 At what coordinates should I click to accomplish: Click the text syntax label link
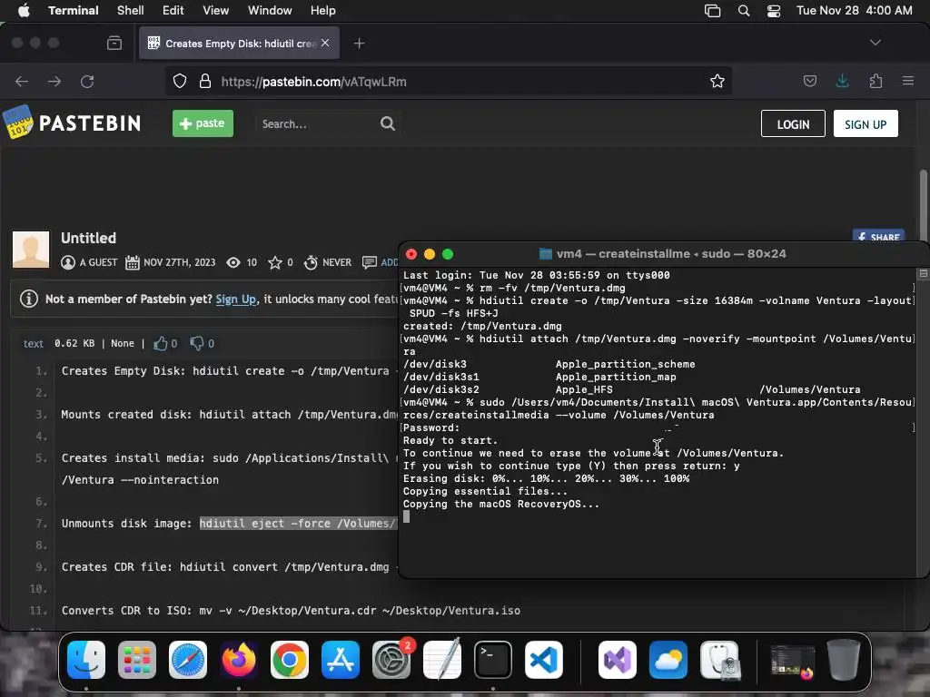pyautogui.click(x=34, y=343)
